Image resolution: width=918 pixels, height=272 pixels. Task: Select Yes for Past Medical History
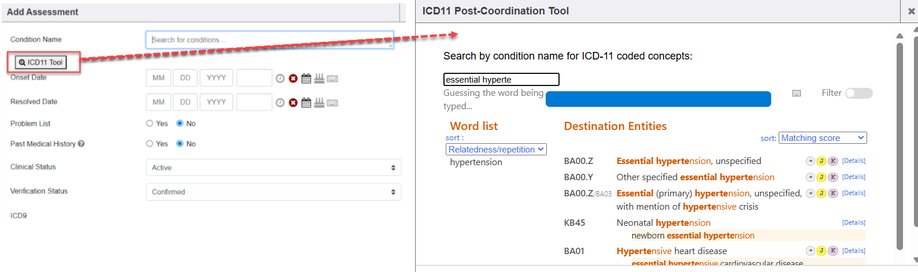[150, 144]
